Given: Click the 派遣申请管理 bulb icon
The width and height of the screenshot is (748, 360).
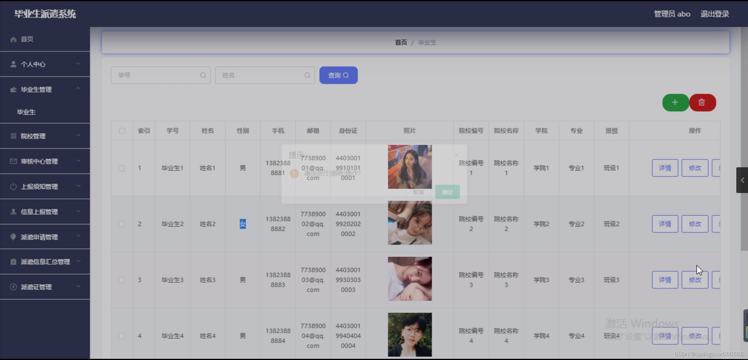Looking at the screenshot, I should [x=13, y=237].
